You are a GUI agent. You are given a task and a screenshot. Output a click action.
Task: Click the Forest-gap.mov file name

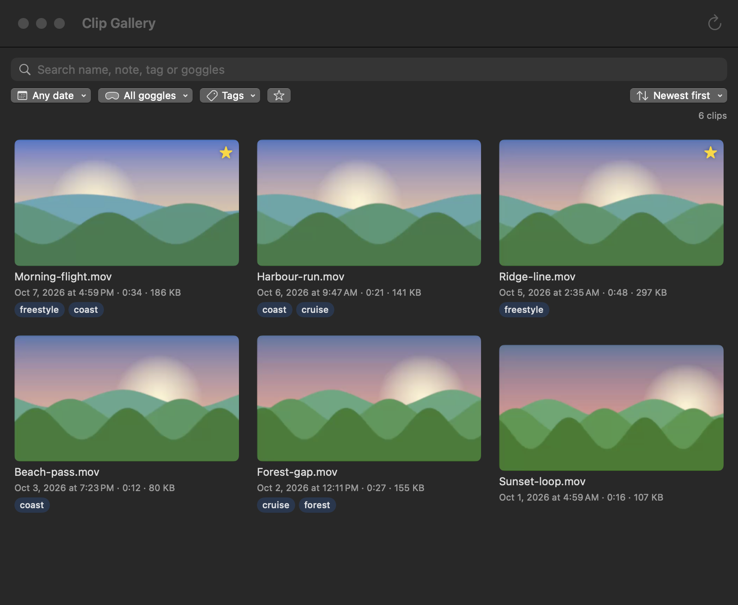click(x=297, y=472)
